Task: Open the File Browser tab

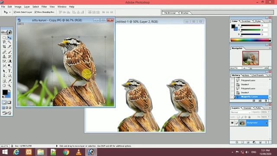Action: click(170, 13)
